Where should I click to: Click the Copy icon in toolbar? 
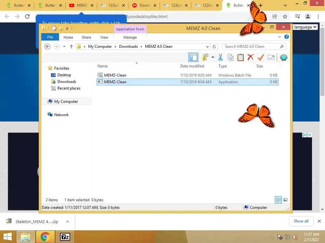(230, 57)
